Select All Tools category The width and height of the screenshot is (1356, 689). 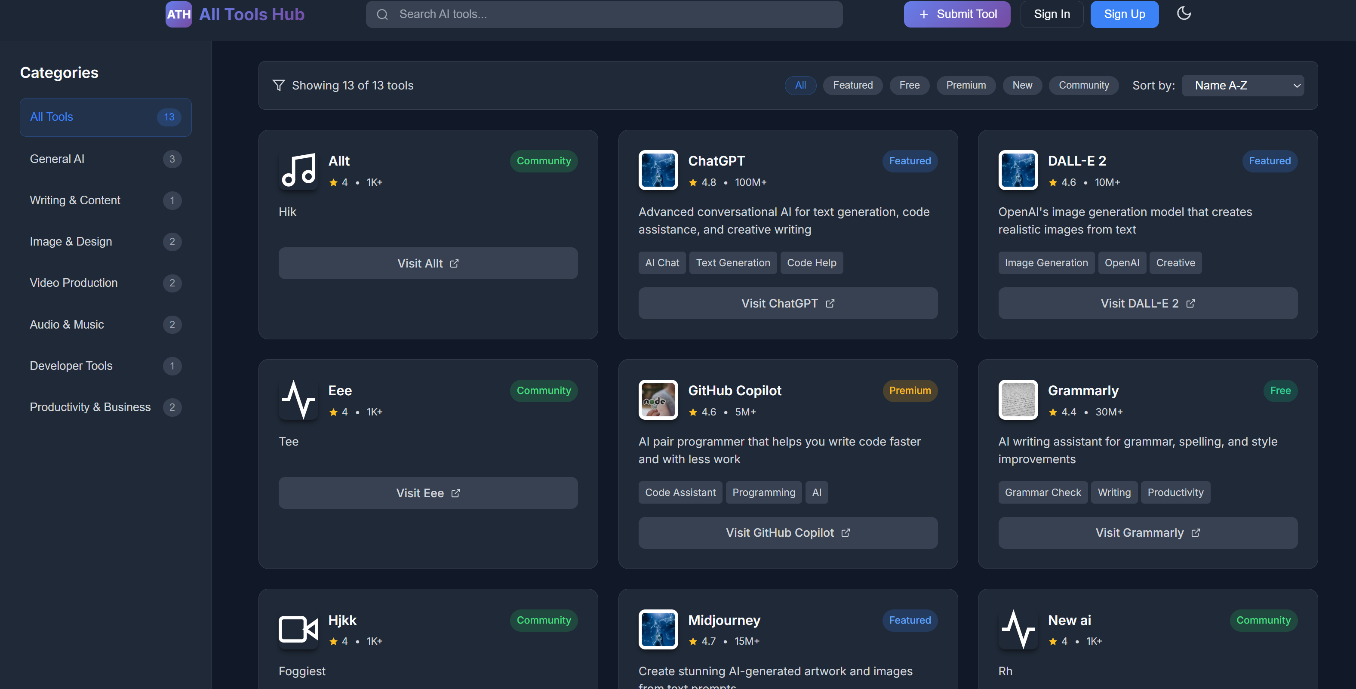coord(105,117)
